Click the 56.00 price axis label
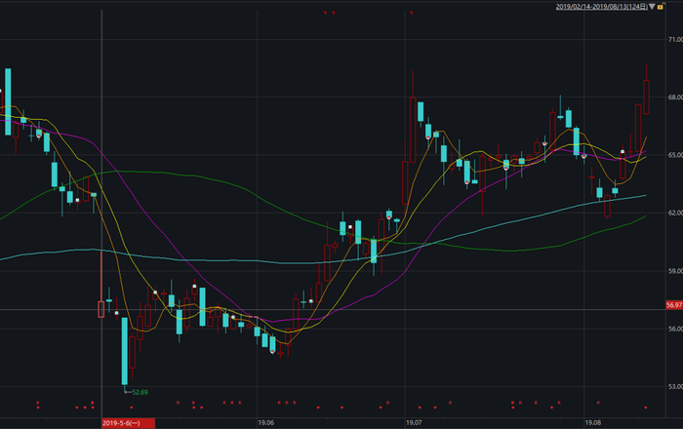 pos(672,329)
